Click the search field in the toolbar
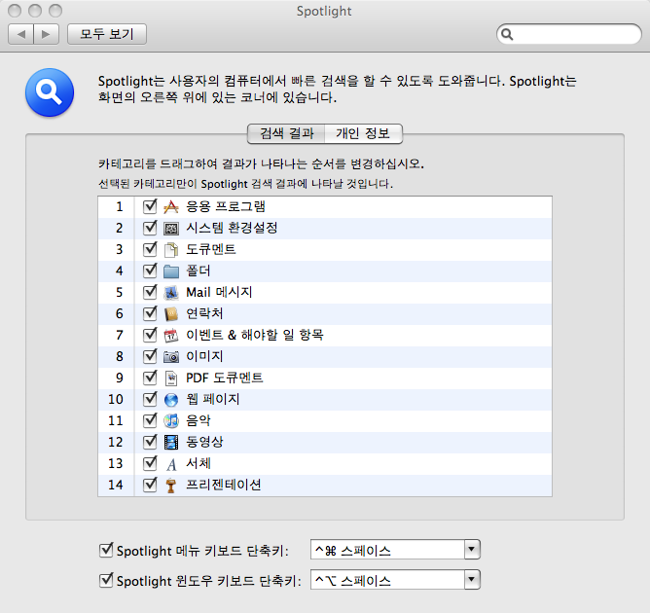This screenshot has width=650, height=613. pos(568,34)
